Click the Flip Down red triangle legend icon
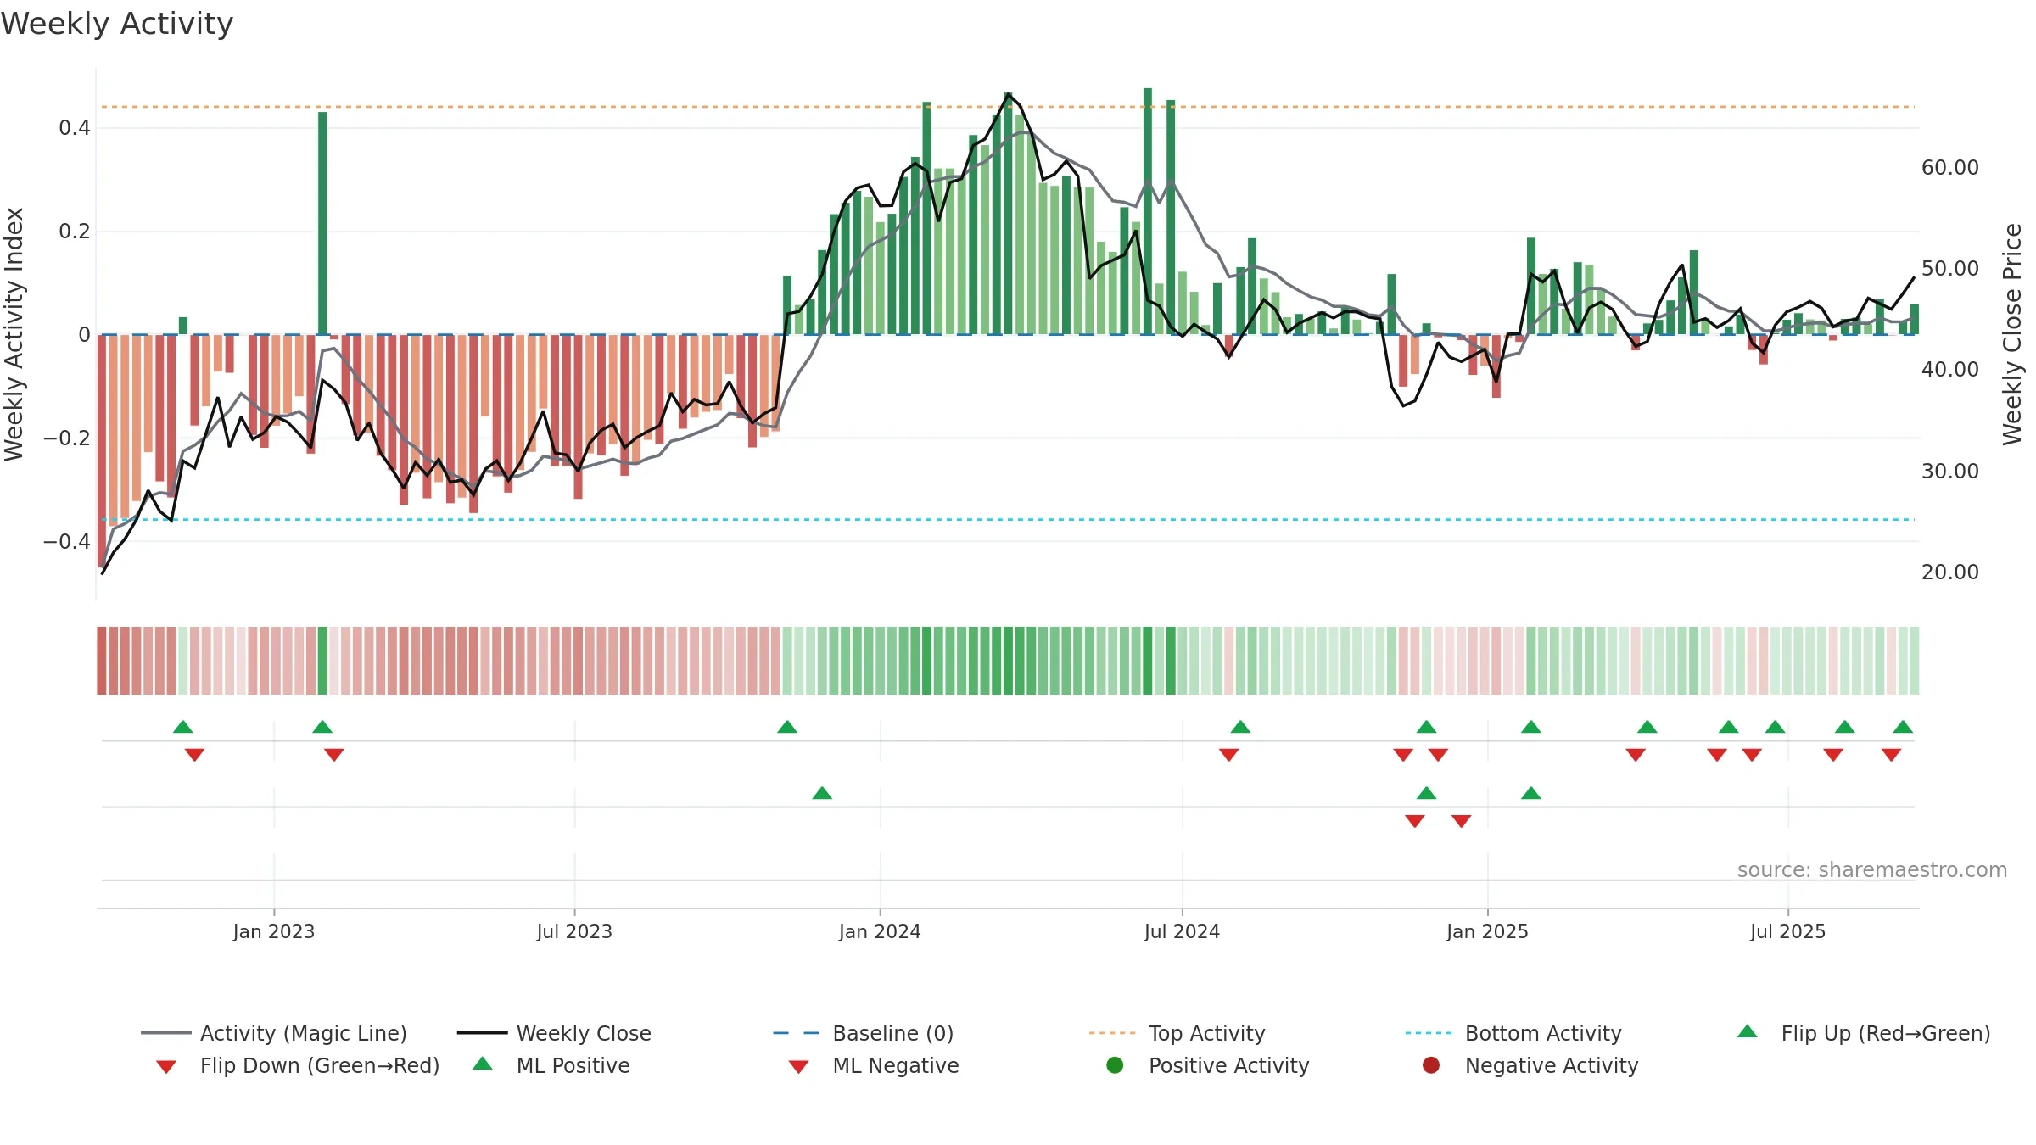2036x1145 pixels. (x=166, y=1067)
